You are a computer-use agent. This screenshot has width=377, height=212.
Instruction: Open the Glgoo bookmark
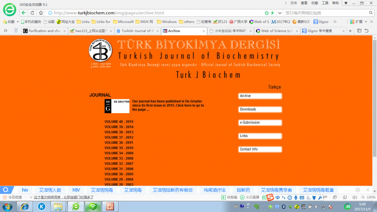pyautogui.click(x=321, y=22)
